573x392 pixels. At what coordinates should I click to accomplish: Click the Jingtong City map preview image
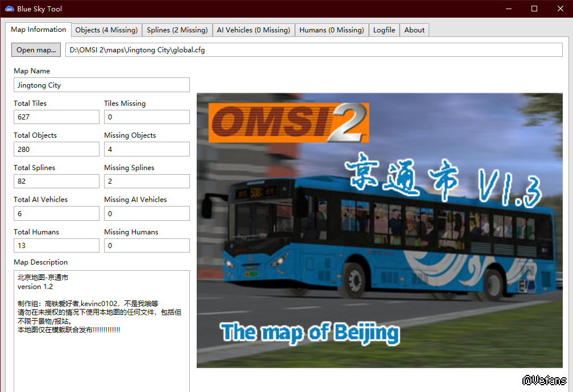(380, 230)
